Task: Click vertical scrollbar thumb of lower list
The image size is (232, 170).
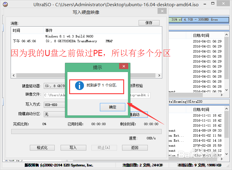Action: (226, 124)
